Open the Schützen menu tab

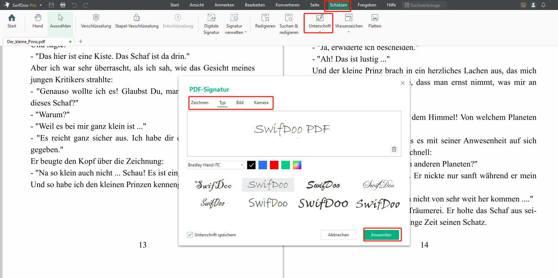click(x=338, y=5)
